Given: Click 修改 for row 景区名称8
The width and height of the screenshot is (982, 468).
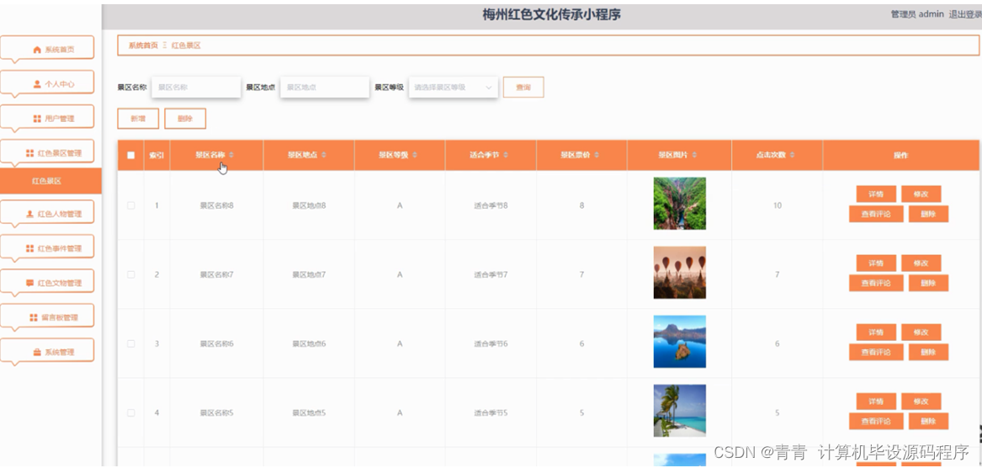Looking at the screenshot, I should (x=921, y=194).
